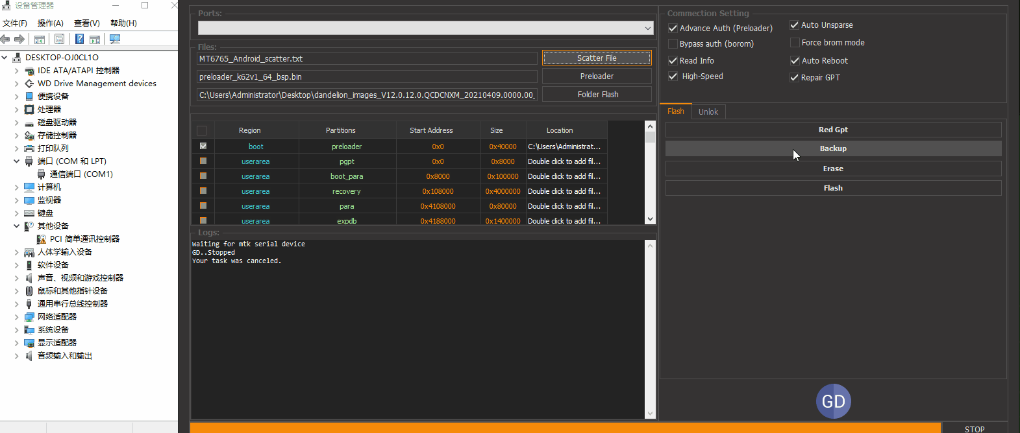Collapse the 端口 (COM 和 LPT) node

click(x=16, y=161)
